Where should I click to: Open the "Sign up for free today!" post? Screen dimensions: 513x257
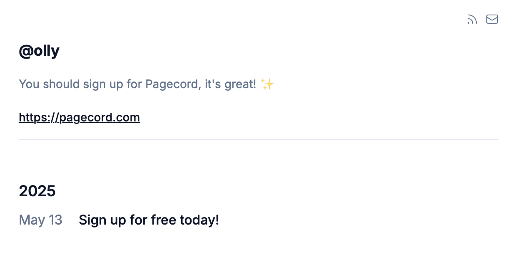click(x=149, y=220)
